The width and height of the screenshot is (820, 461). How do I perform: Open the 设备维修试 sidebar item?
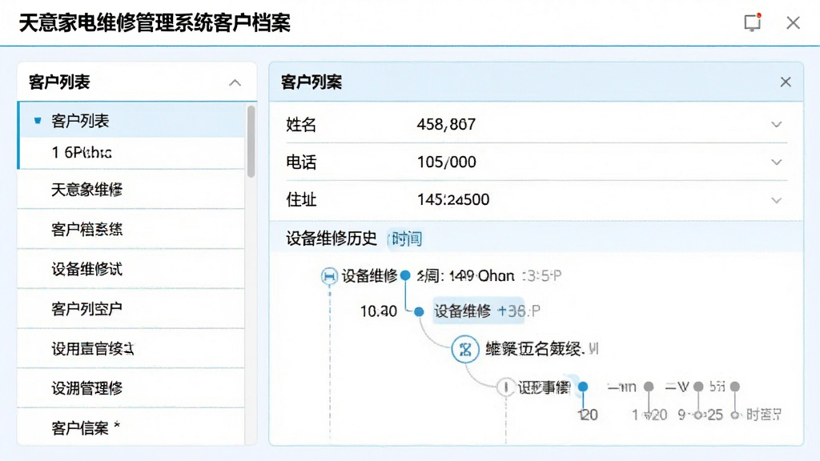pyautogui.click(x=131, y=269)
